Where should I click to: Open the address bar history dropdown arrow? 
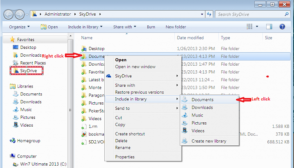pyautogui.click(x=202, y=14)
